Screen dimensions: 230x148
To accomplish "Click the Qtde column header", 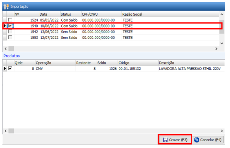I will (25, 63).
